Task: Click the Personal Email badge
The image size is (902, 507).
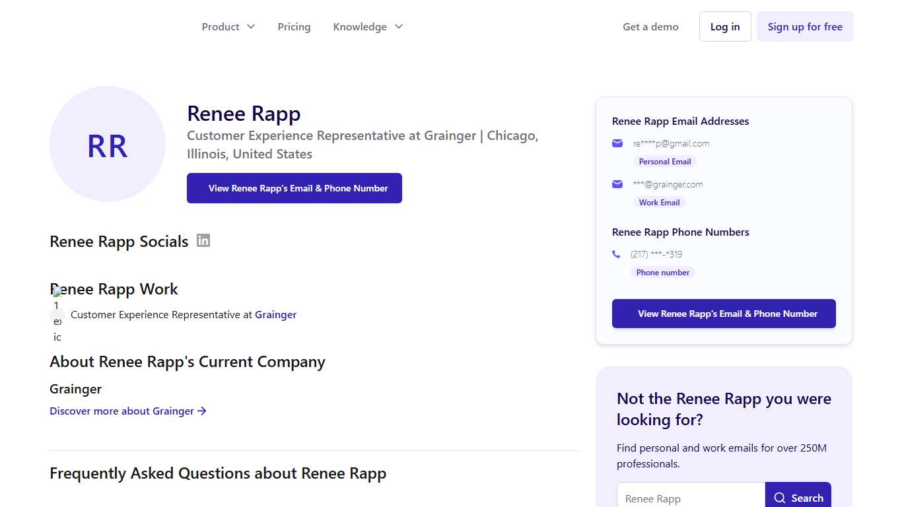Action: tap(664, 161)
